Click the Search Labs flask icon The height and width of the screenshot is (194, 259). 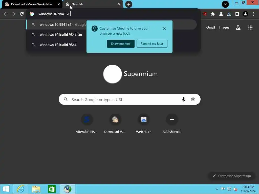pos(238,28)
